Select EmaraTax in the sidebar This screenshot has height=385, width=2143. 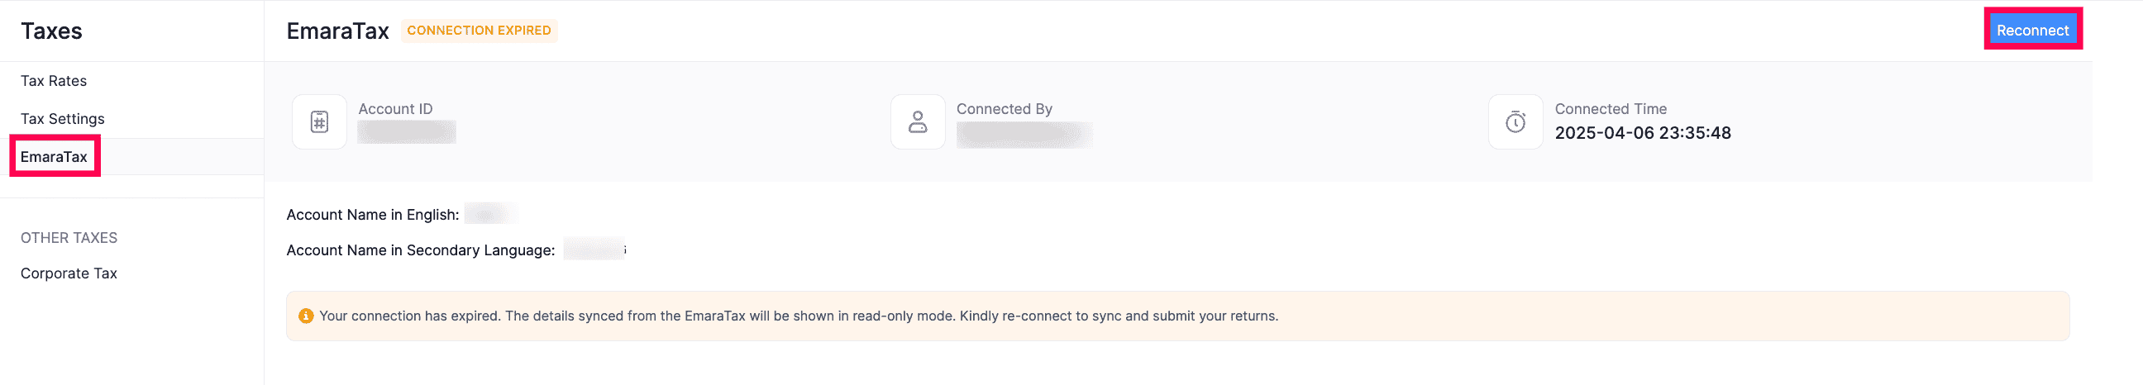(x=54, y=156)
